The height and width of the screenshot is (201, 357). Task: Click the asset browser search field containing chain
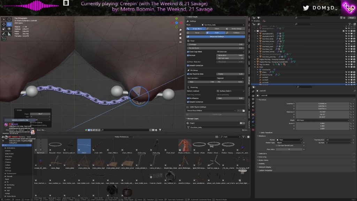[230, 137]
